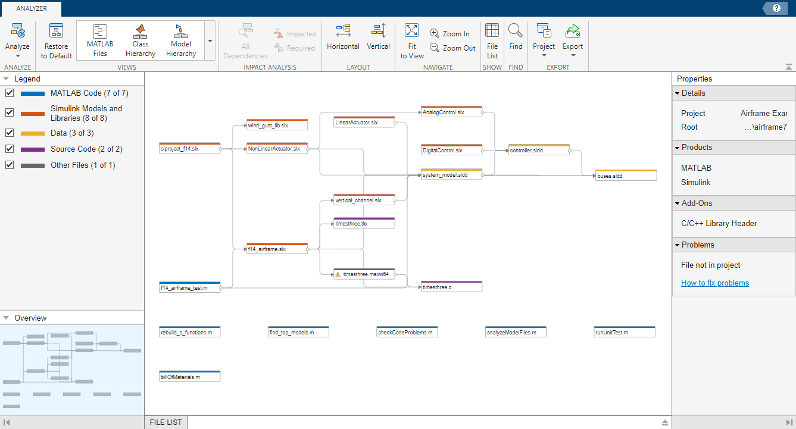Uncheck the MATLAB Code legend entry
796x429 pixels.
click(8, 93)
